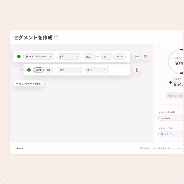The height and width of the screenshot is (184, 184).
Task: Click the green checkmark on the second row
Action: tap(29, 70)
